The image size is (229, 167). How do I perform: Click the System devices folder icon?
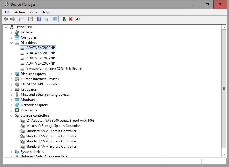pos(17,152)
